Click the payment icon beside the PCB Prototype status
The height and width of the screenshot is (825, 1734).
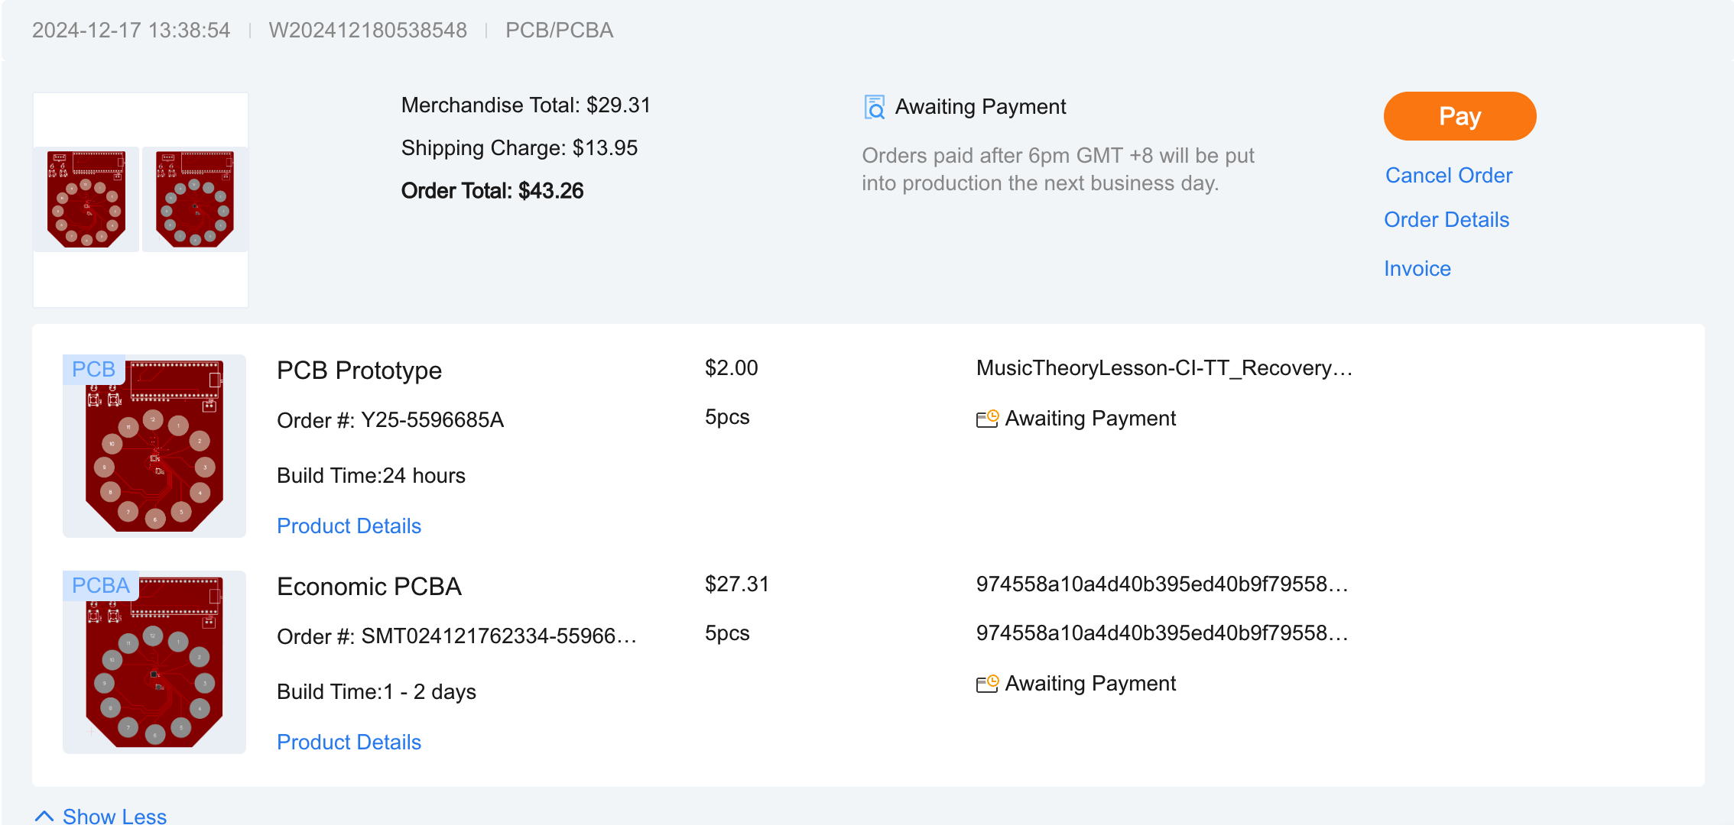(x=987, y=419)
